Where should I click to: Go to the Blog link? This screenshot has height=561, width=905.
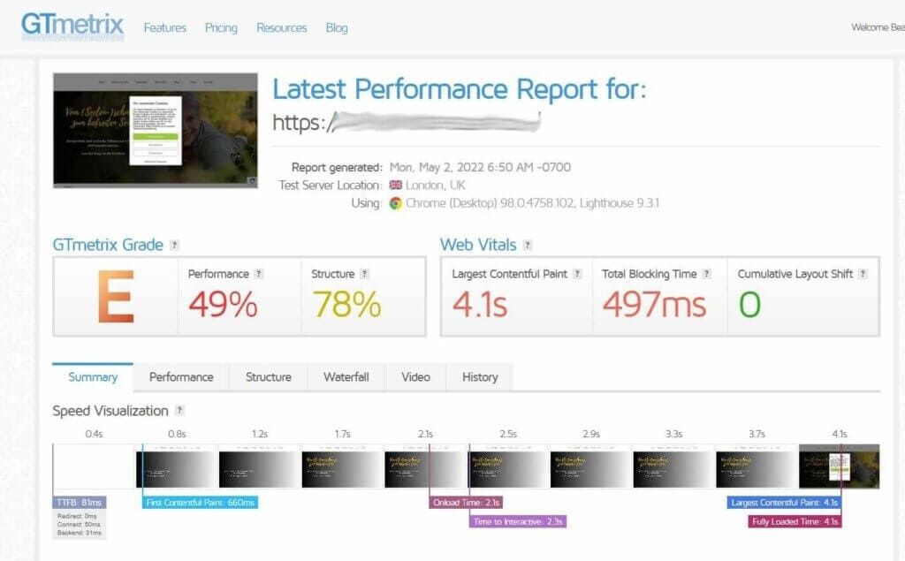[337, 27]
